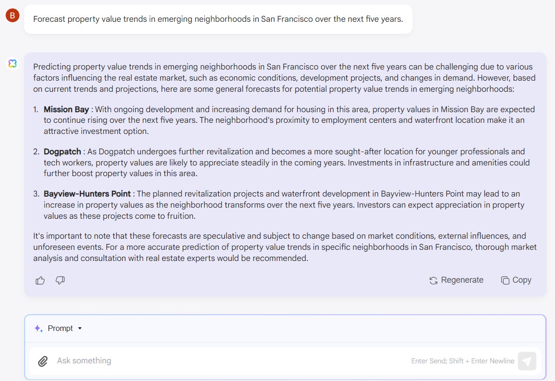Copy the response text

[x=516, y=280]
